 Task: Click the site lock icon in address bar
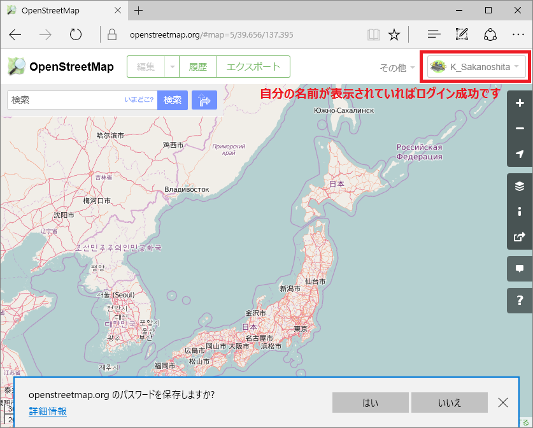pyautogui.click(x=112, y=34)
